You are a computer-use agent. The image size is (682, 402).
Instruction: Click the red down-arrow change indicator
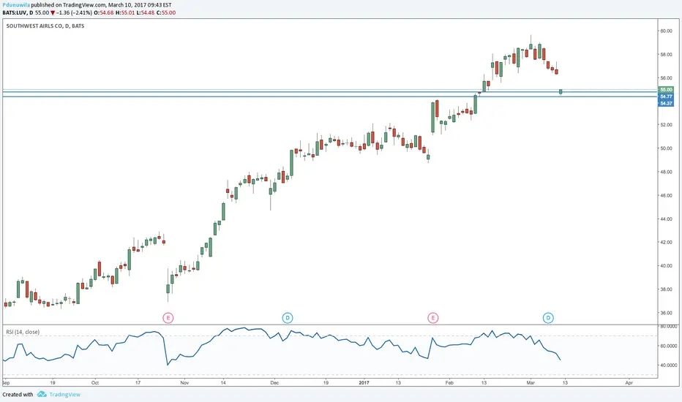coord(53,13)
